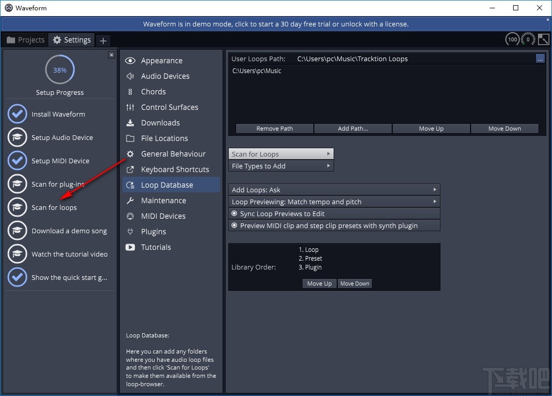Open the Plugins settings page
Image resolution: width=552 pixels, height=396 pixels.
171,232
